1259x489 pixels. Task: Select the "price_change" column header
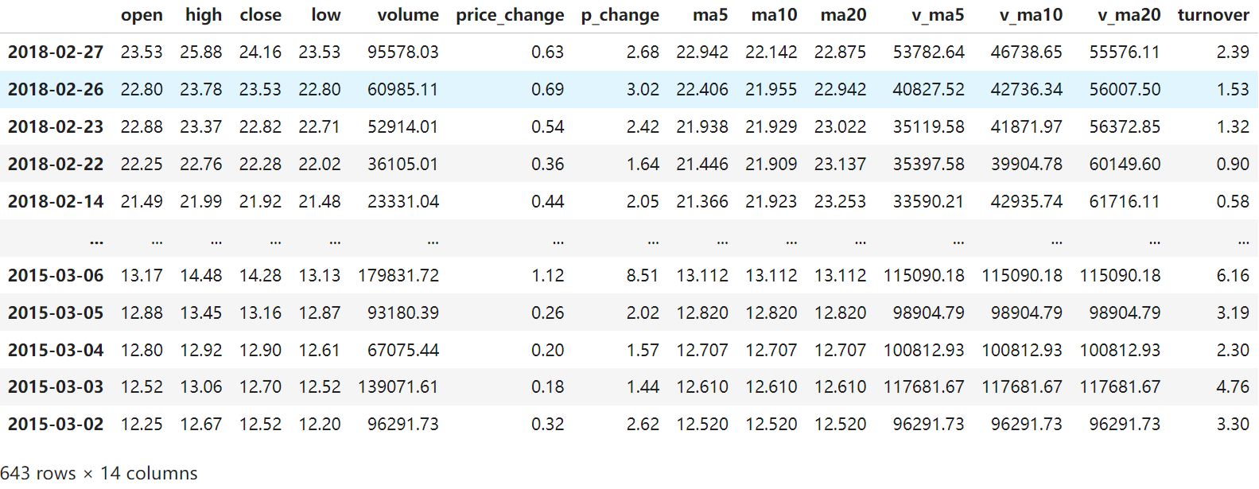pyautogui.click(x=510, y=15)
